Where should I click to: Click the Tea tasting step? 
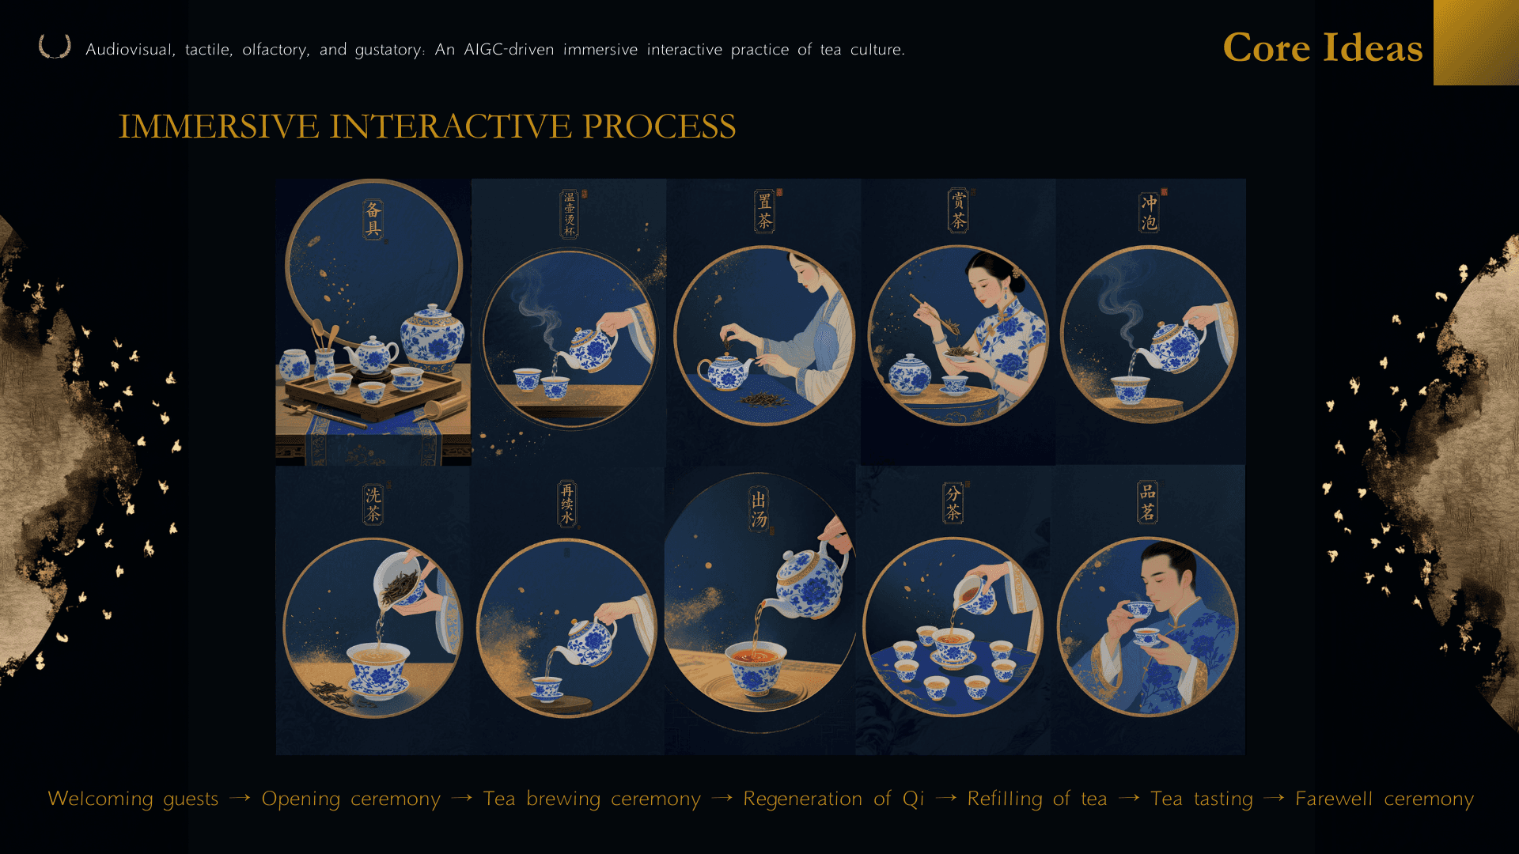point(1202,799)
